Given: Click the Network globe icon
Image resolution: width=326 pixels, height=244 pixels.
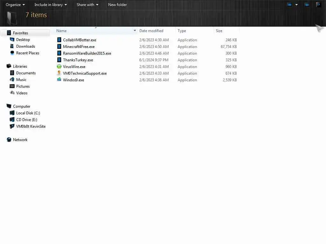Looking at the screenshot, I should click(9, 139).
